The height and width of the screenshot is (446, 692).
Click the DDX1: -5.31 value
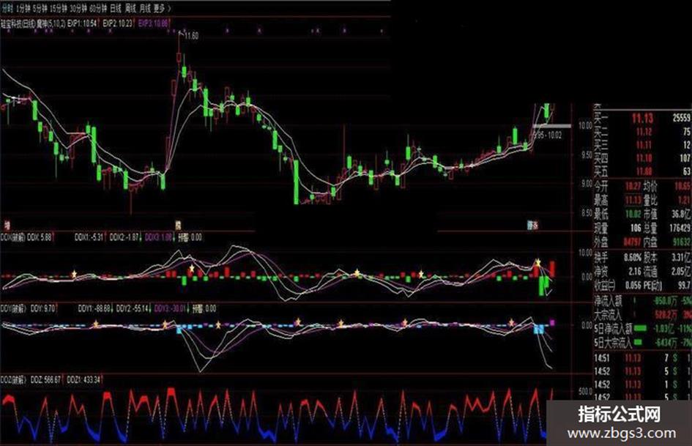click(x=89, y=237)
